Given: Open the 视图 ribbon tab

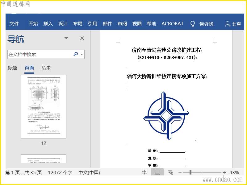Looking at the screenshot, I should 137,24.
